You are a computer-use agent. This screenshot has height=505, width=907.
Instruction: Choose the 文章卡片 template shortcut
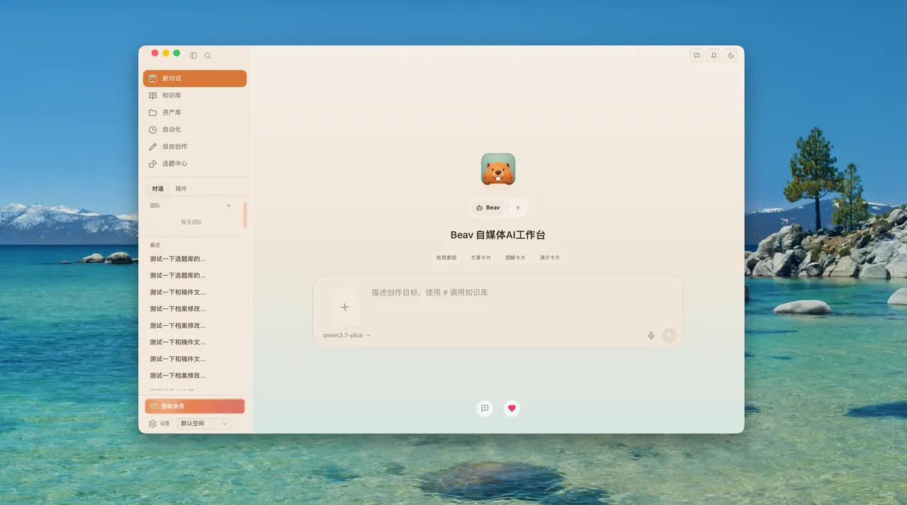click(481, 258)
